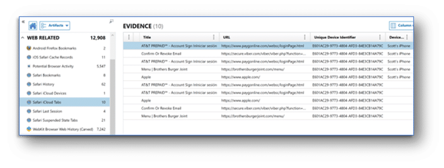Open the Column view button
Viewport: 444px width, 168px height.
coord(401,26)
